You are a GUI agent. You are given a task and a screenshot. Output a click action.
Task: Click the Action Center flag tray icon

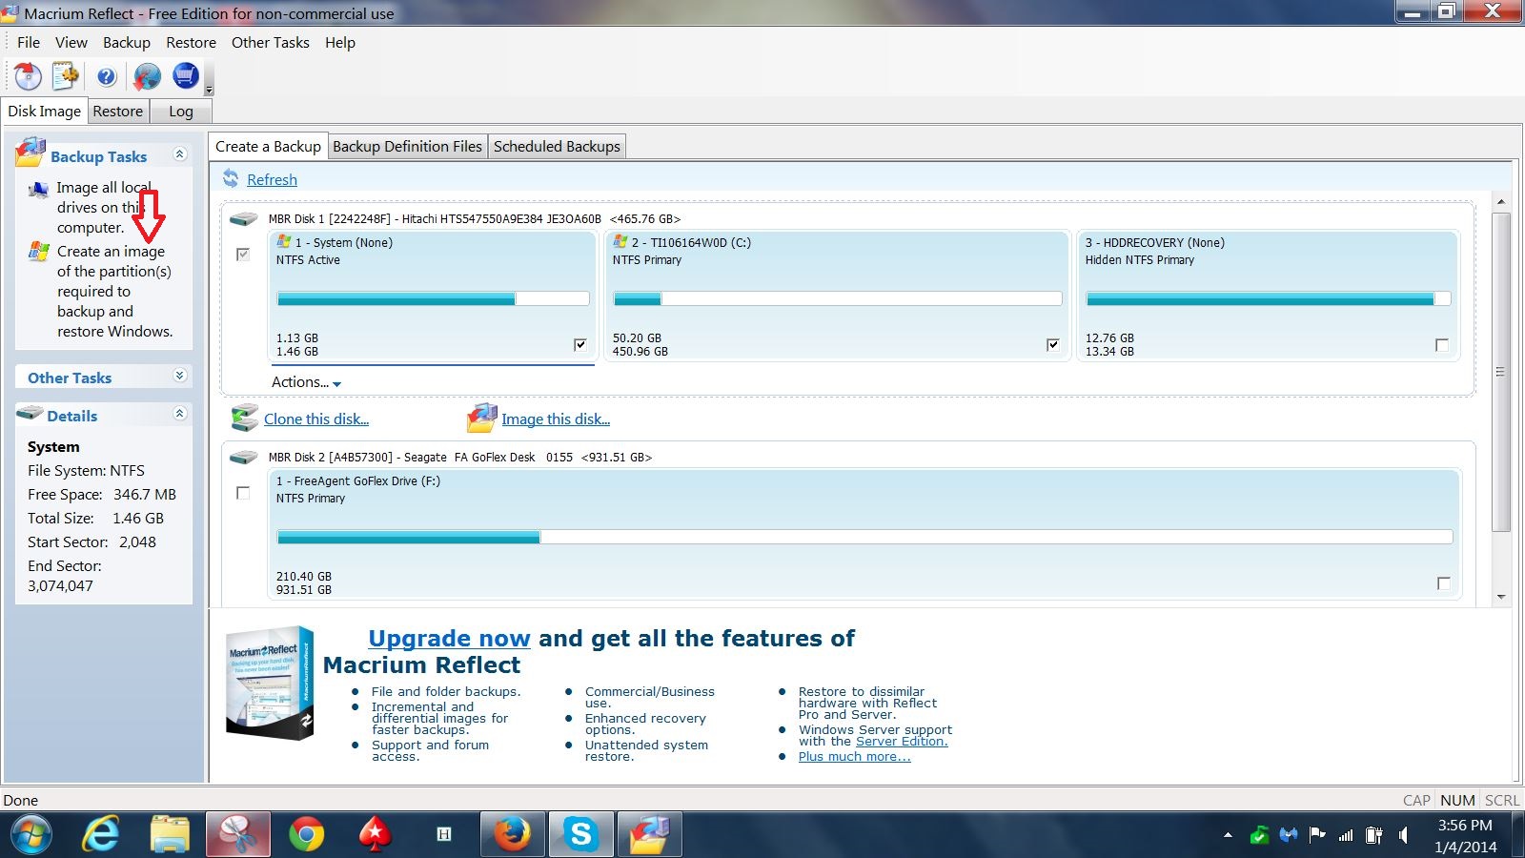[x=1317, y=835]
